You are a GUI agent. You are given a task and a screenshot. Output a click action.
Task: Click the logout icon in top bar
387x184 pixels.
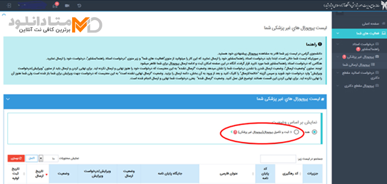click(x=9, y=6)
